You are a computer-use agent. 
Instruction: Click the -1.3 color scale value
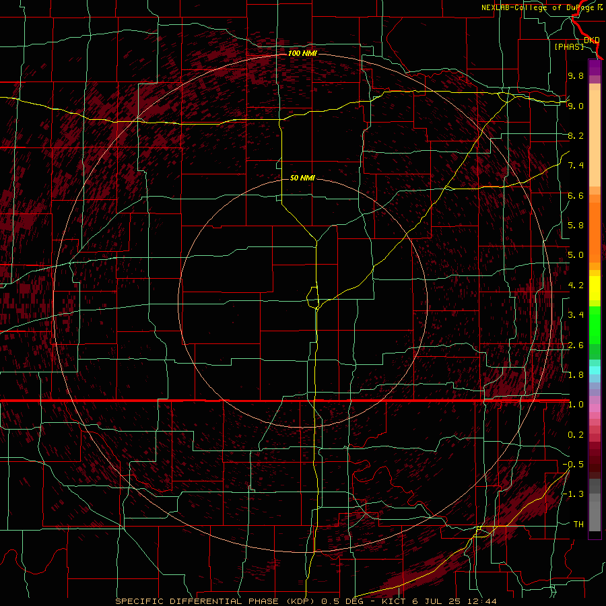point(573,494)
